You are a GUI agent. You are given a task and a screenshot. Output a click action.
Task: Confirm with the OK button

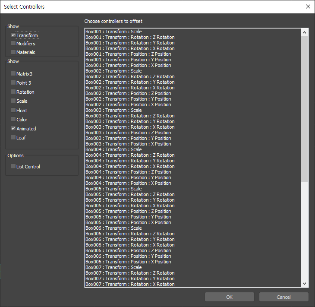tap(230, 297)
